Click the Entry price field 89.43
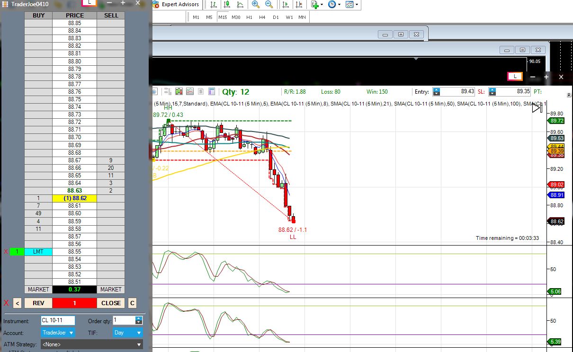573x352 pixels. pos(458,92)
